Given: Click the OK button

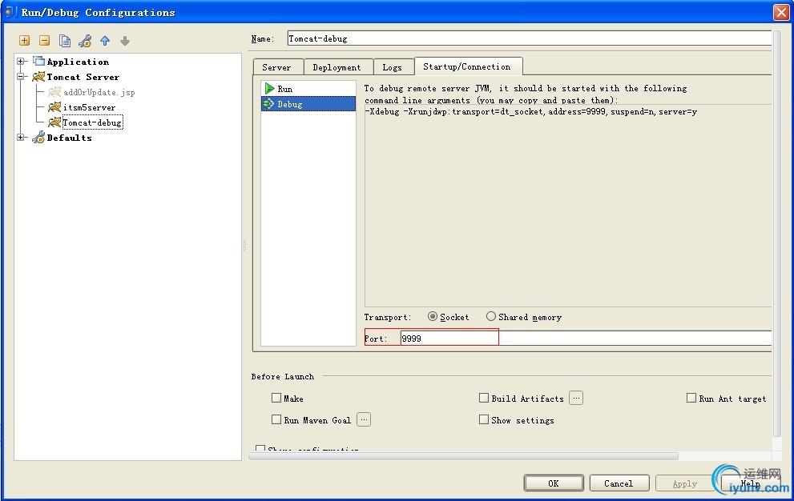Looking at the screenshot, I should coord(554,483).
